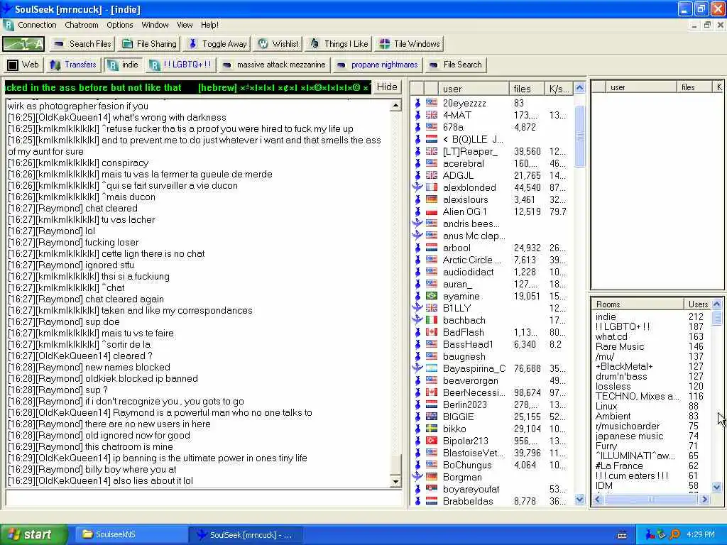Sort user list by files column header
The image size is (727, 545).
coord(527,89)
